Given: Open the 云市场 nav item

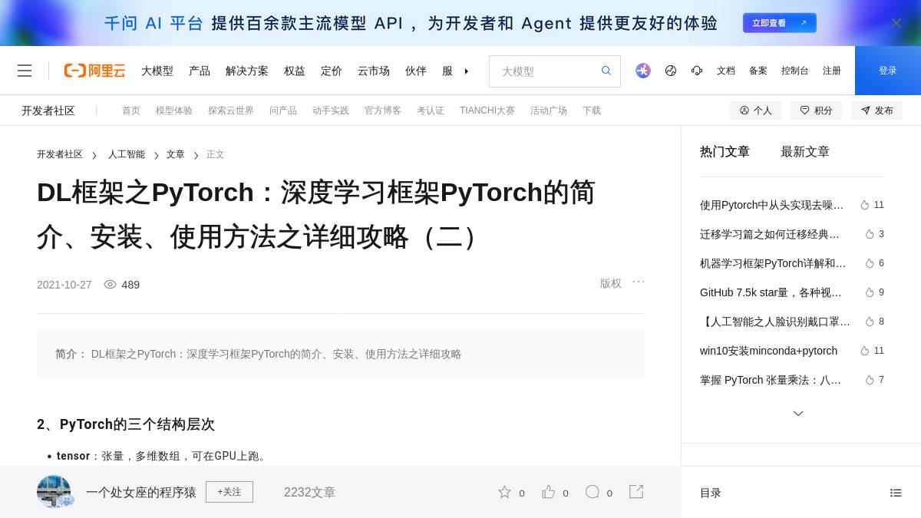Looking at the screenshot, I should (374, 71).
